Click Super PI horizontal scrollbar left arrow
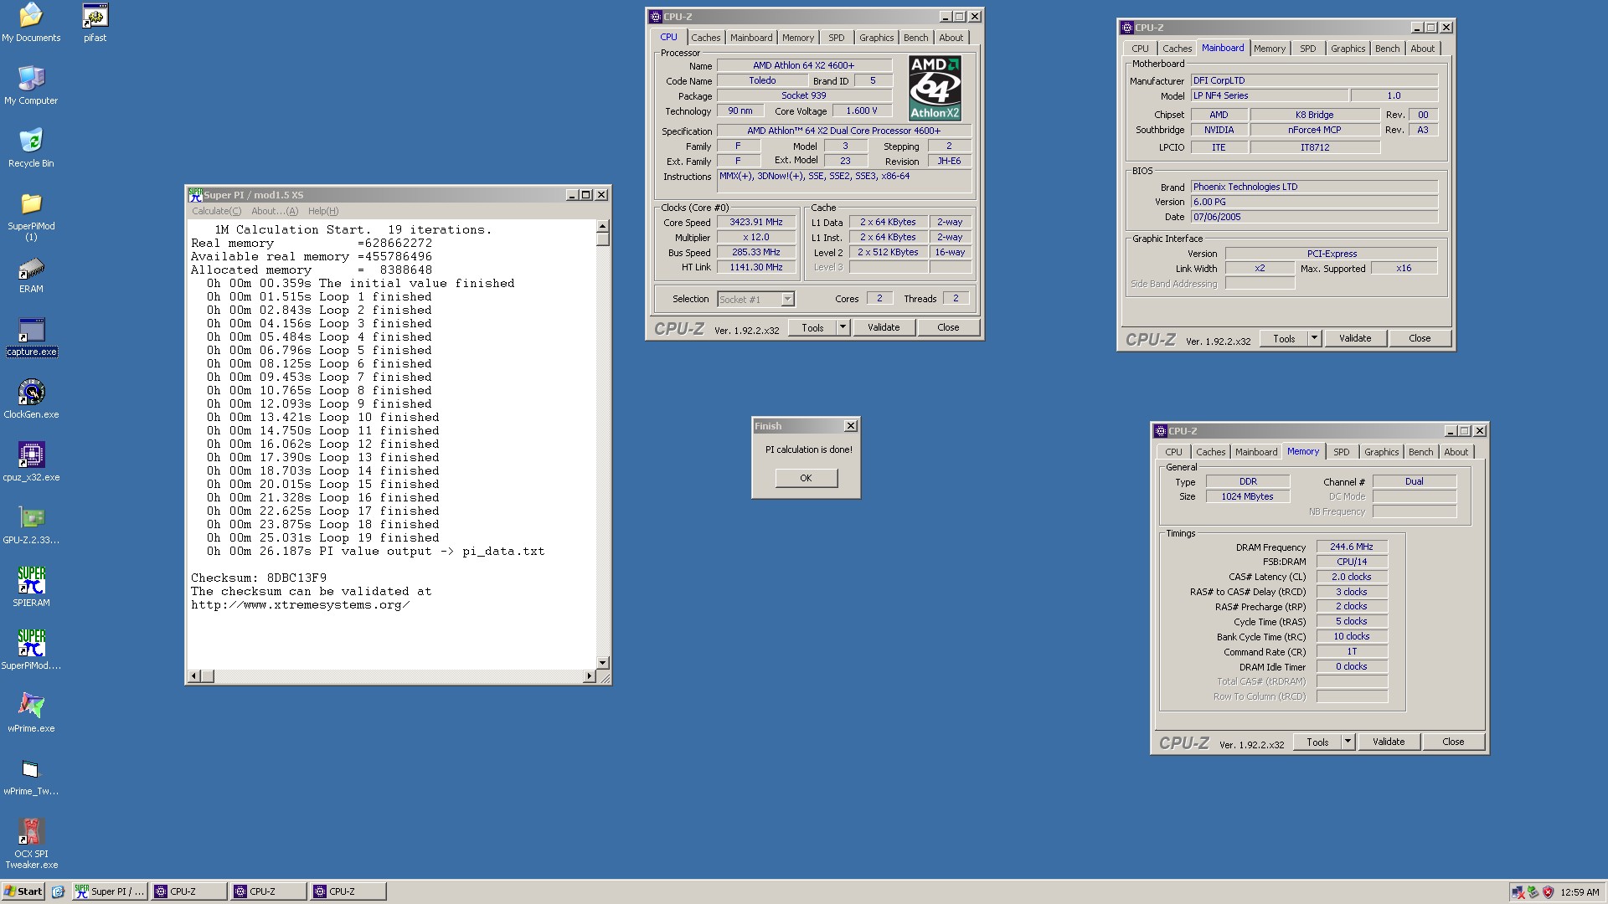Screen dimensions: 1608x904 point(194,675)
